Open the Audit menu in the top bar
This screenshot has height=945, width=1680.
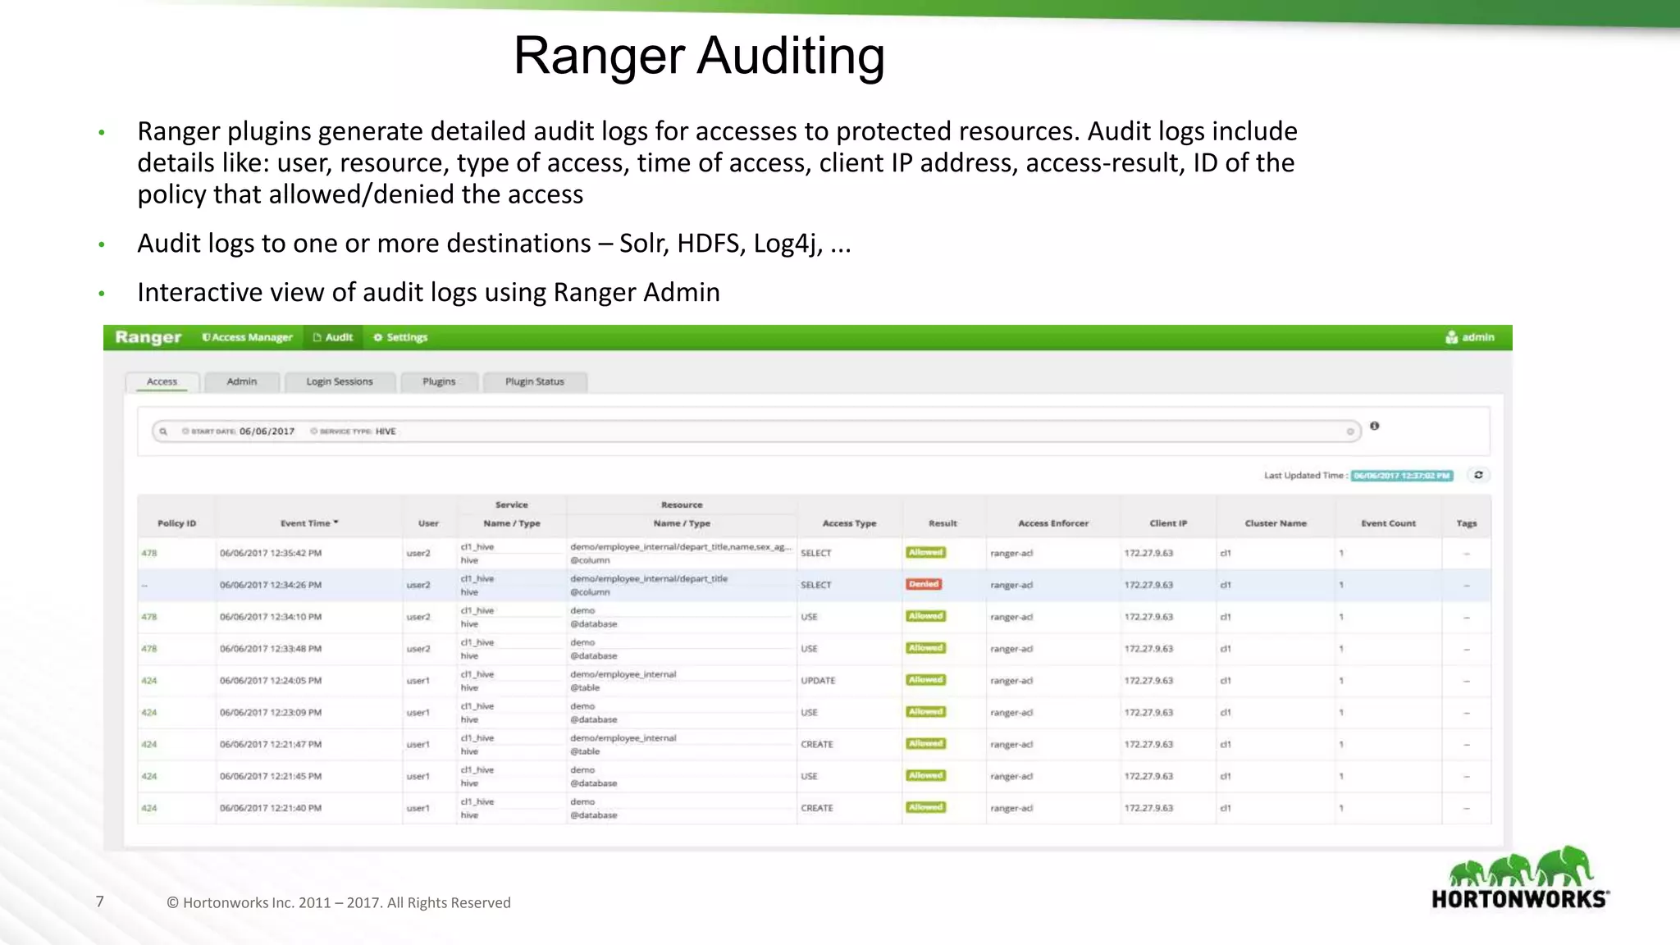(333, 337)
